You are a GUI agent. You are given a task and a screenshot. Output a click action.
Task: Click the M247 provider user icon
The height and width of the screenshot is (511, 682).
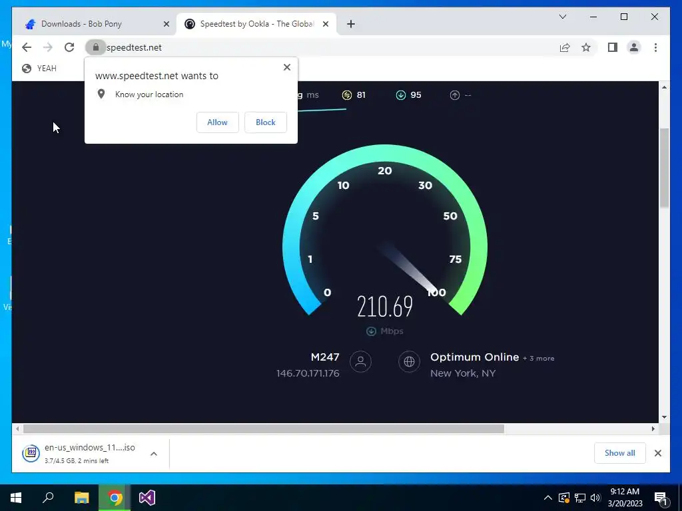[360, 361]
